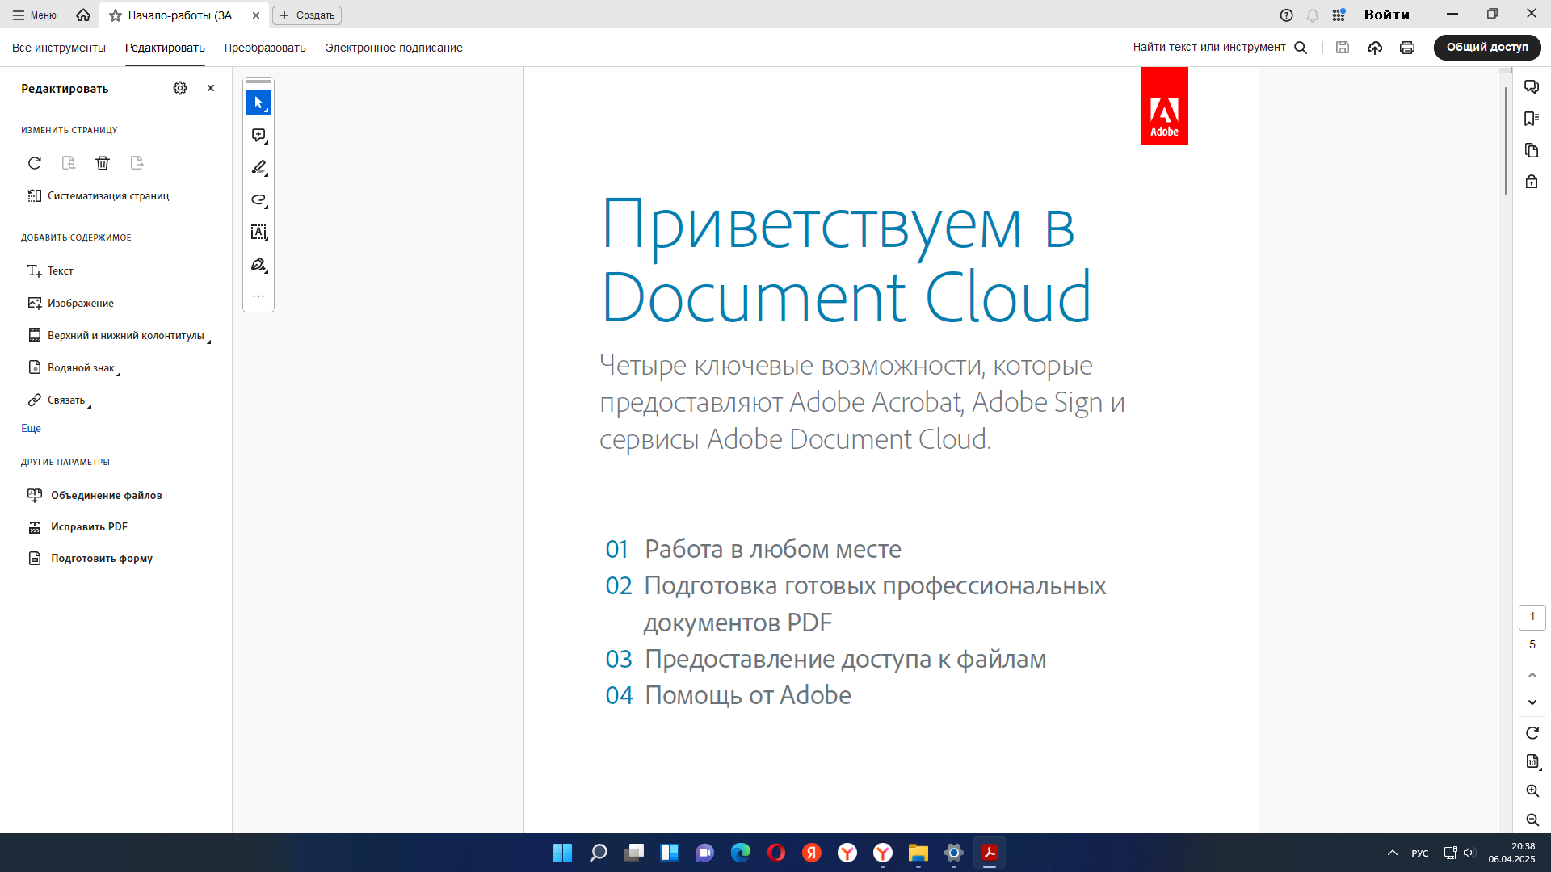Viewport: 1551px width, 872px height.
Task: Select the highlighter pen tool
Action: pos(258,167)
